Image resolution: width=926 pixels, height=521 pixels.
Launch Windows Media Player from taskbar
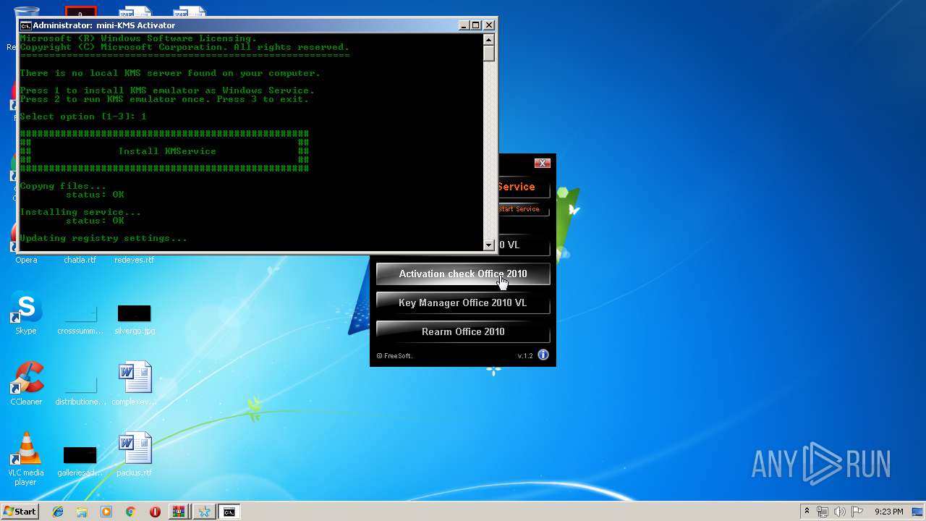point(106,512)
